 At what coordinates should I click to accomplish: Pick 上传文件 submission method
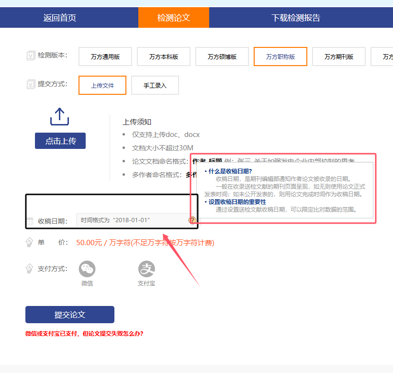pos(102,85)
